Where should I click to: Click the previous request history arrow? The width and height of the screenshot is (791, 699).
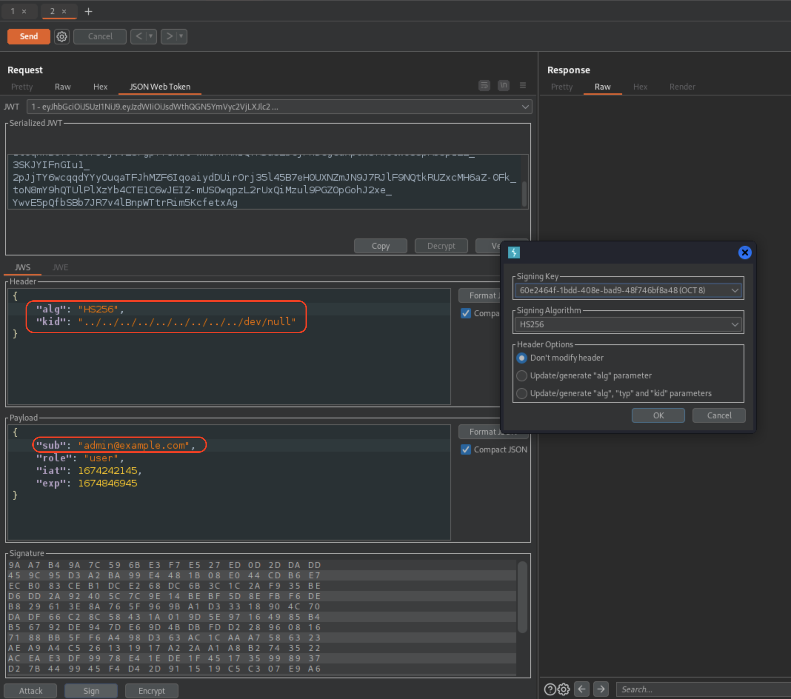[x=139, y=36]
